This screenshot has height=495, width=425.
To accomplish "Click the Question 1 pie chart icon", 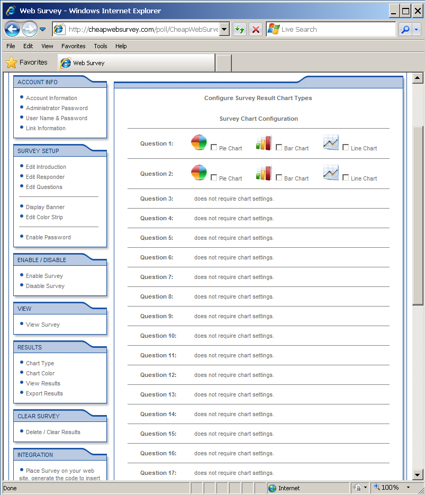I will 199,142.
